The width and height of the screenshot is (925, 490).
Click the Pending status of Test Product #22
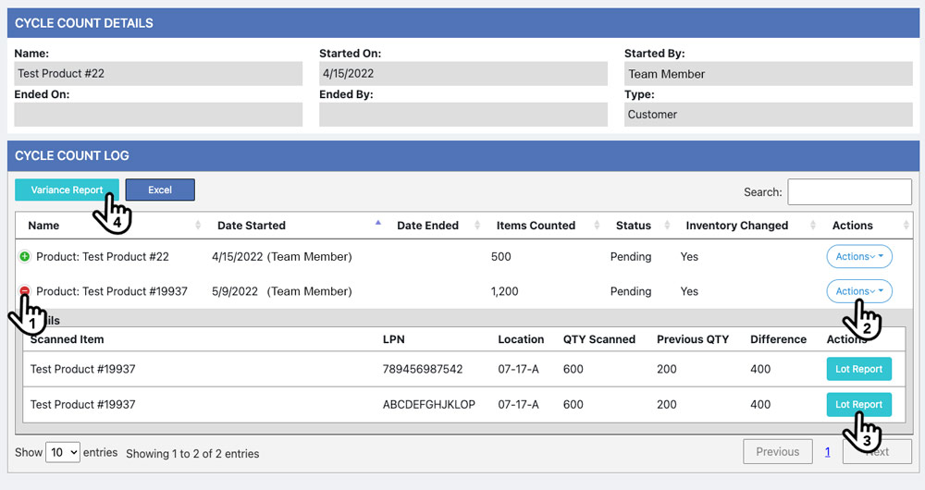pos(631,256)
